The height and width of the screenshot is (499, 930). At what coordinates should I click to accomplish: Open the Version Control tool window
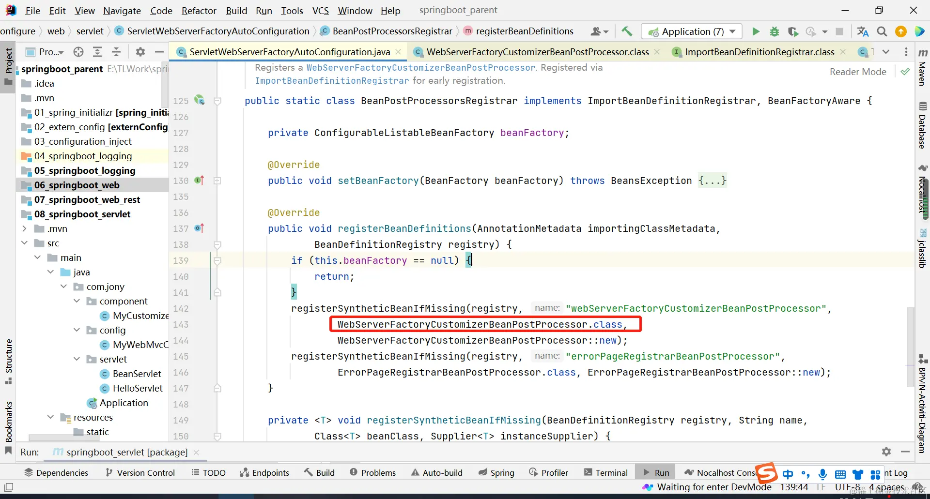click(140, 472)
